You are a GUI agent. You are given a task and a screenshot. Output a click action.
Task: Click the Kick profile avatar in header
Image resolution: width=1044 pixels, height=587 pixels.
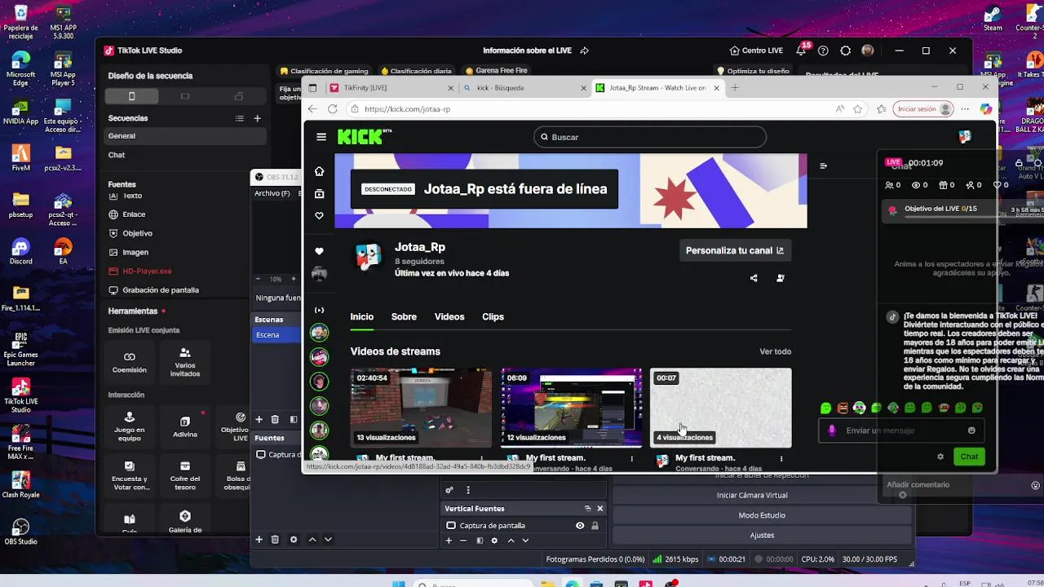965,137
